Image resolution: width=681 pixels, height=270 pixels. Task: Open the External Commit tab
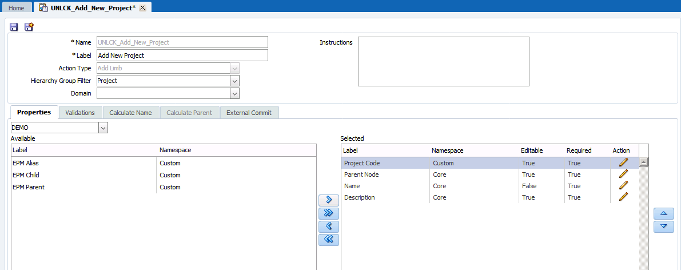249,113
